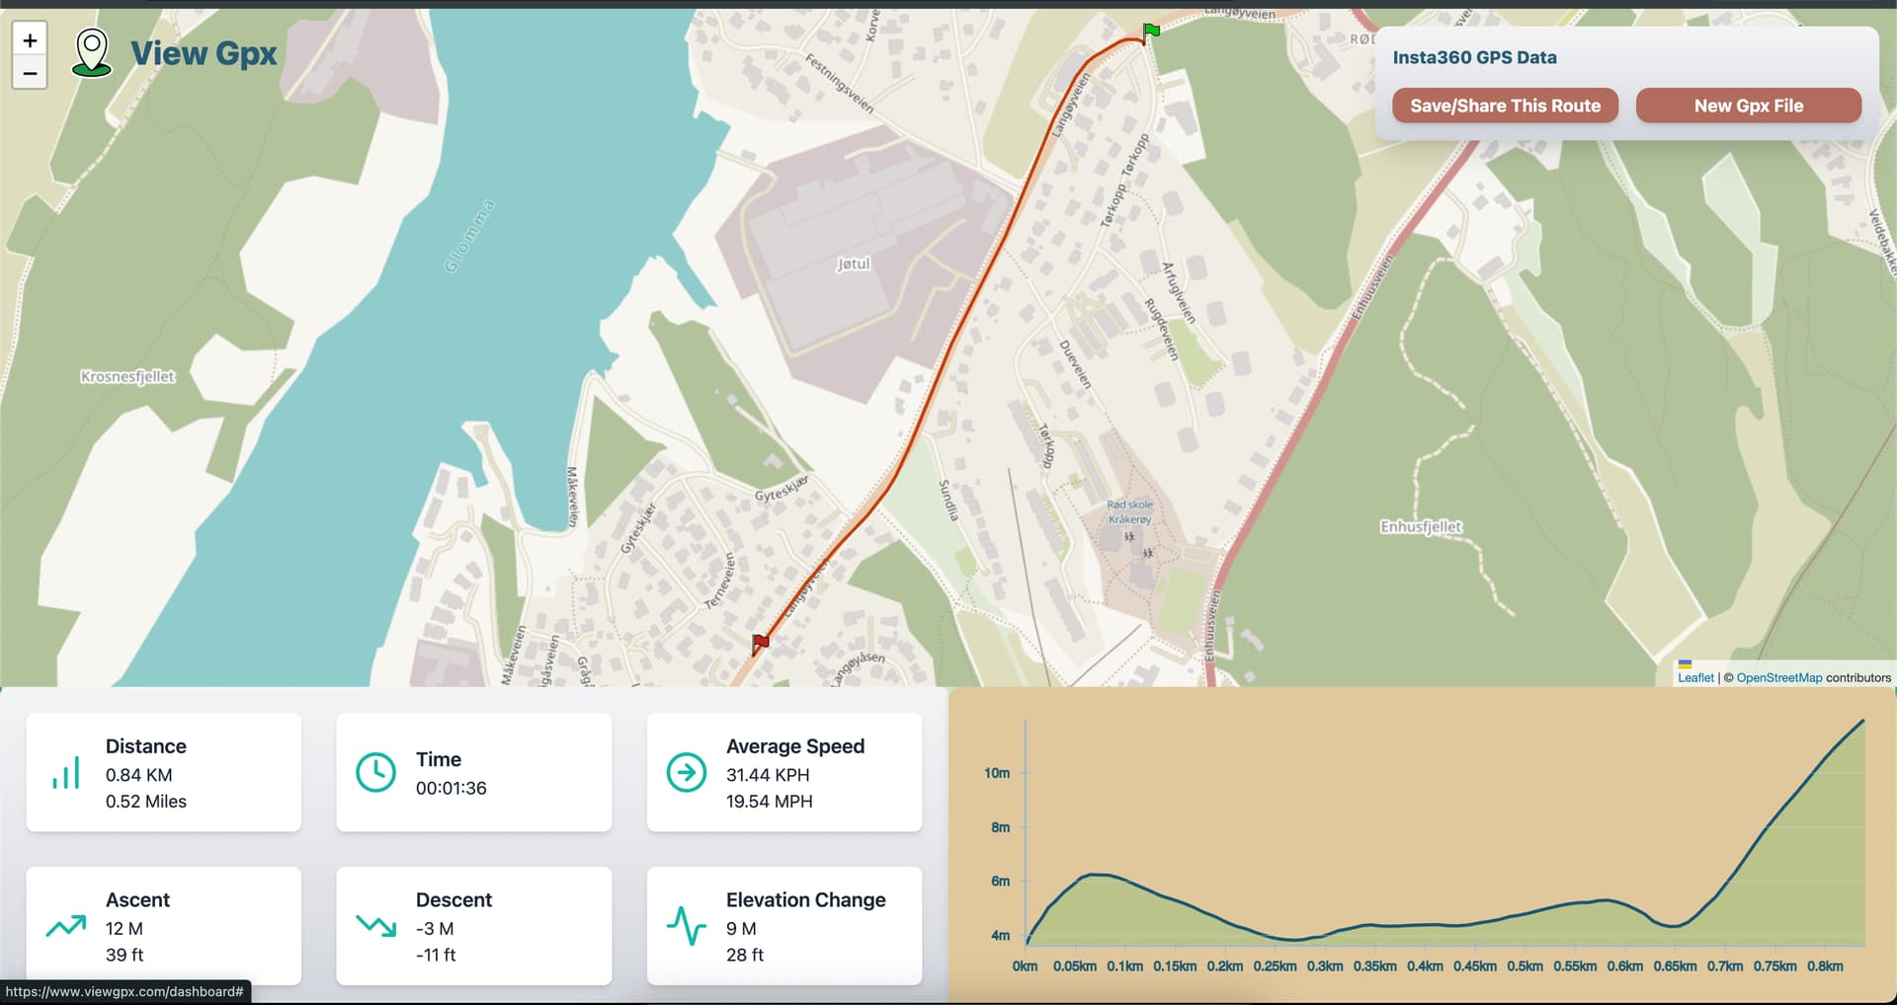
Task: Click the Gyteskjær street label near the route
Action: coord(783,488)
